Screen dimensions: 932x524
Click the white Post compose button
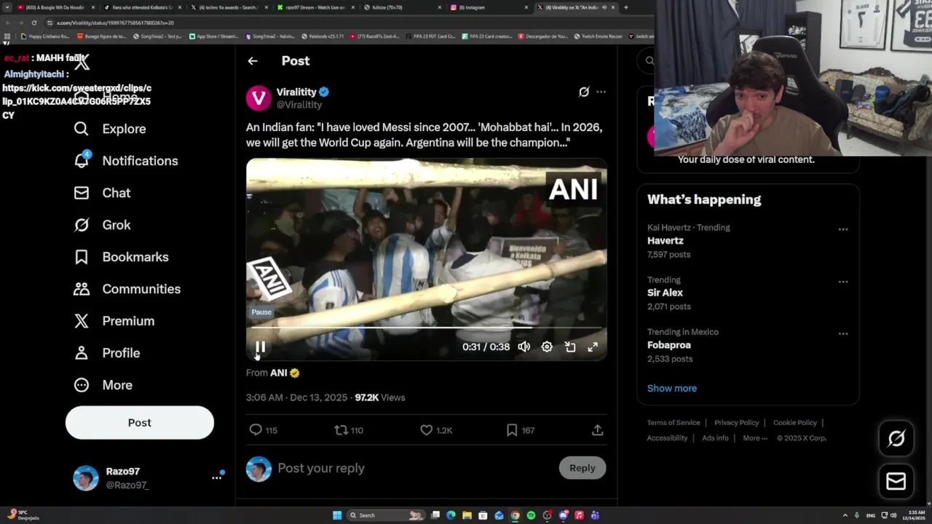(x=140, y=423)
